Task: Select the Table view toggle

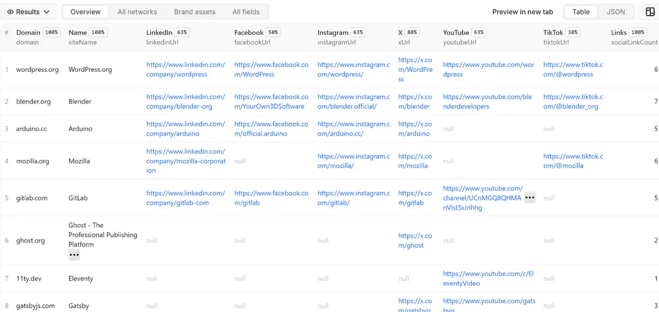Action: [x=581, y=12]
